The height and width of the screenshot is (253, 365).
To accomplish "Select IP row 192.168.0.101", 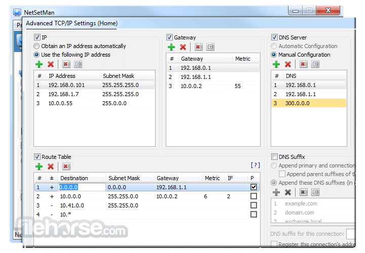I will point(94,85).
